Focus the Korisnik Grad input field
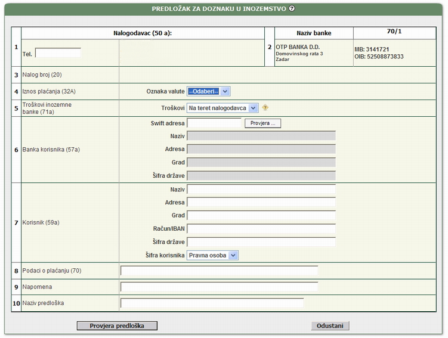 point(261,216)
